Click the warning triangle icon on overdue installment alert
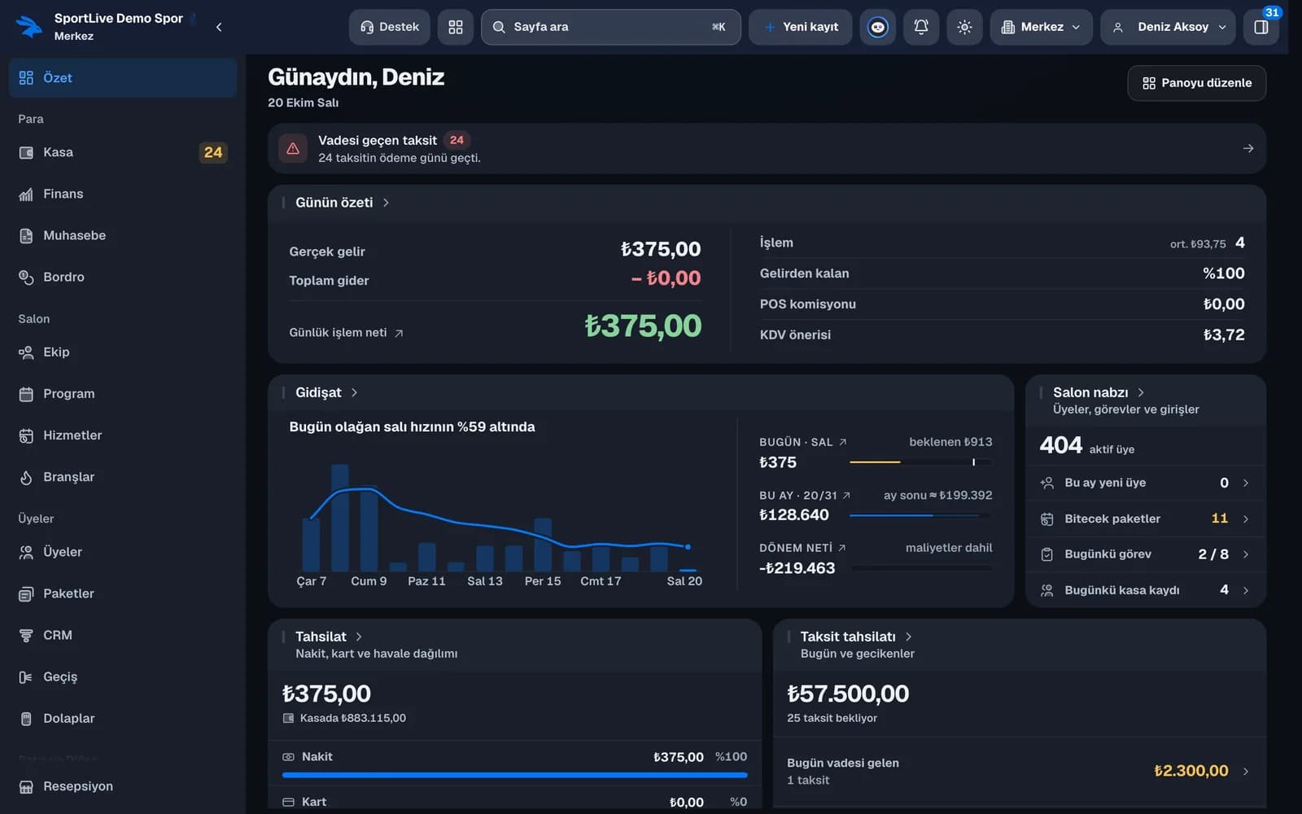Viewport: 1302px width, 814px height. tap(293, 148)
